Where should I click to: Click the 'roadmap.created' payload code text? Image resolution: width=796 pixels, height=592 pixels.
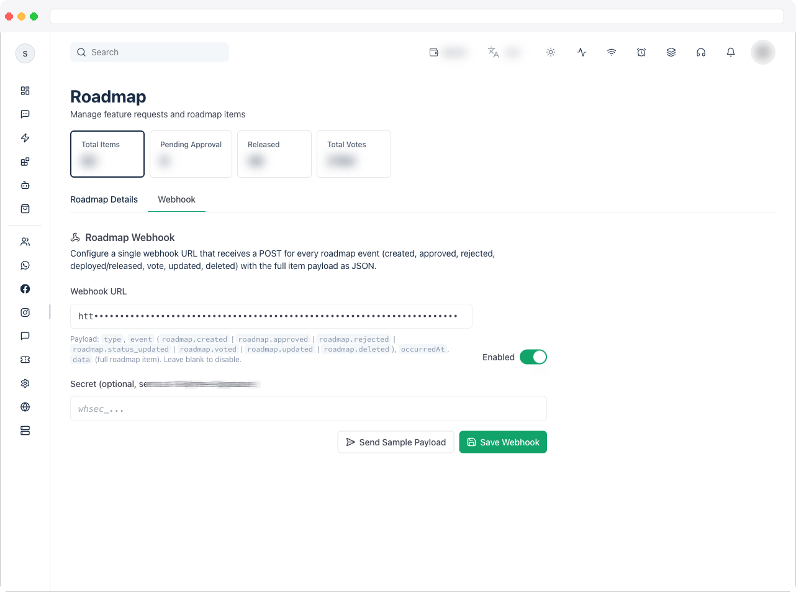point(194,339)
